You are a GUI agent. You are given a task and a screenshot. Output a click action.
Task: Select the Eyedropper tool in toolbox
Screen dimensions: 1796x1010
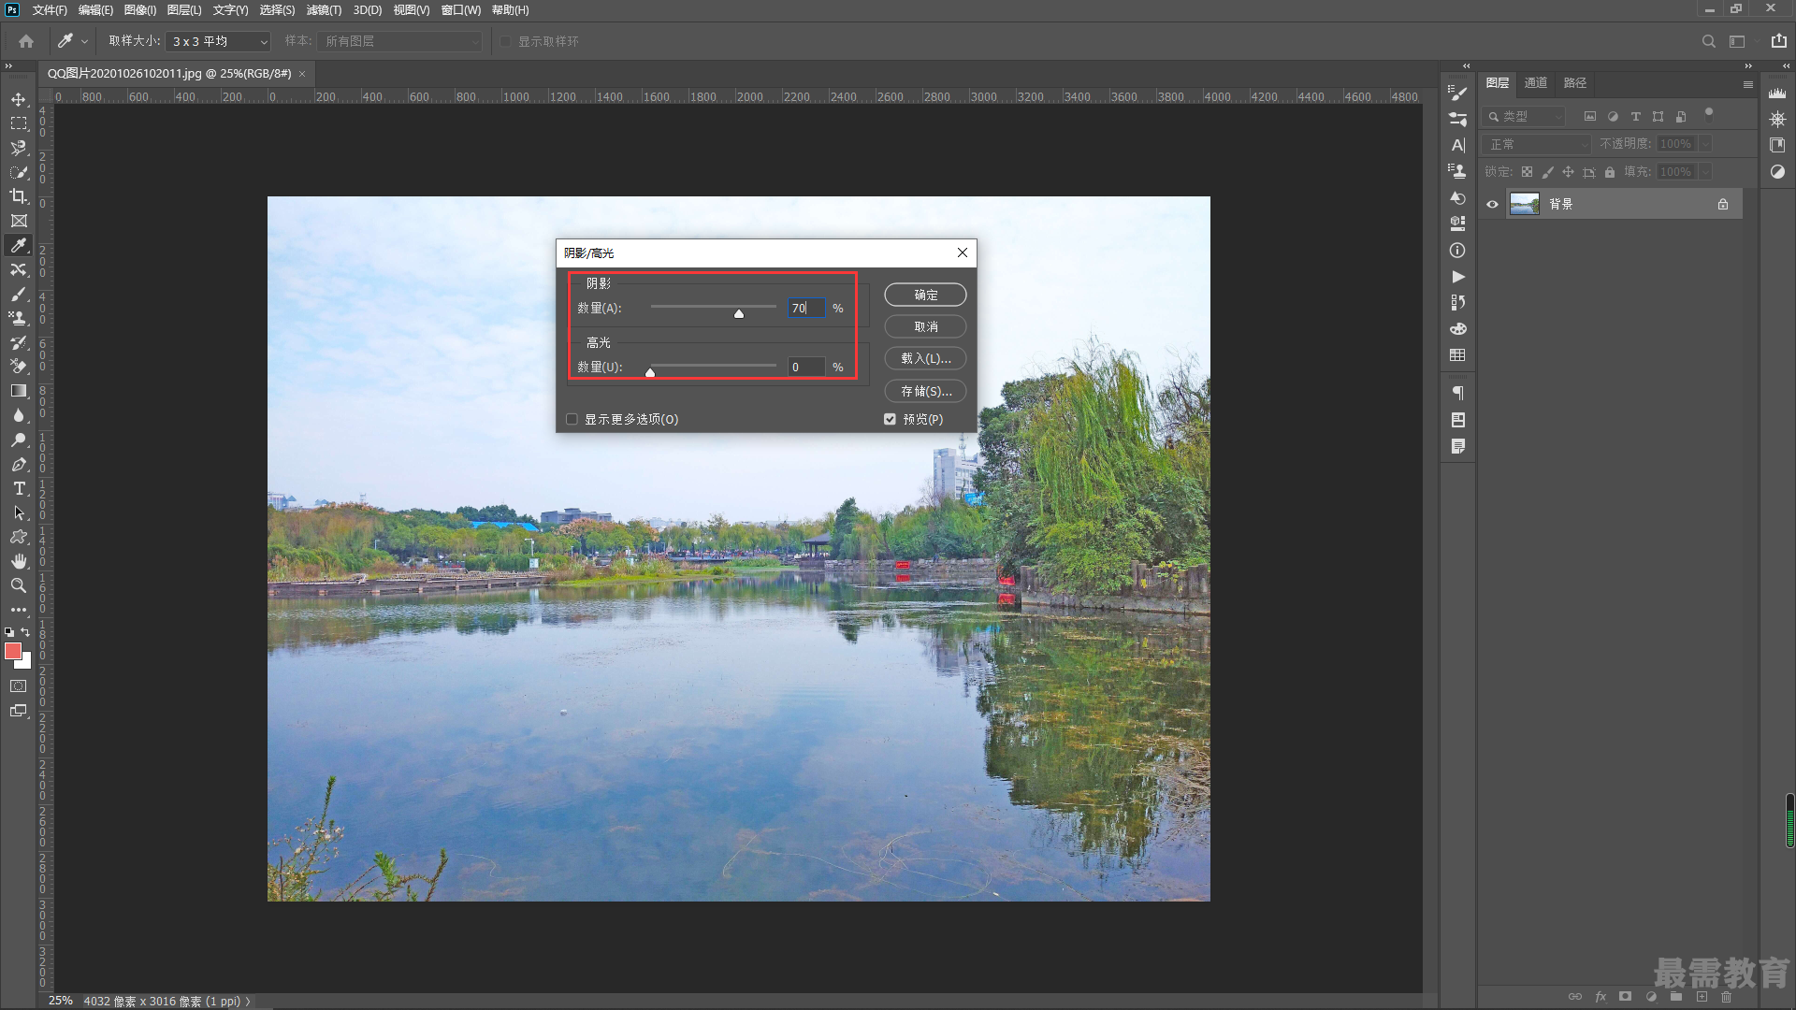19,245
